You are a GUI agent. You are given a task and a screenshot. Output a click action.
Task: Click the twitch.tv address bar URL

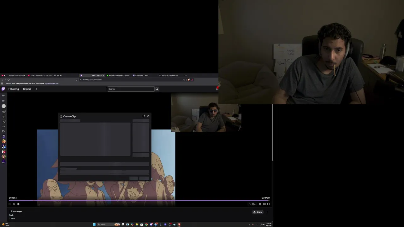[x=92, y=80]
